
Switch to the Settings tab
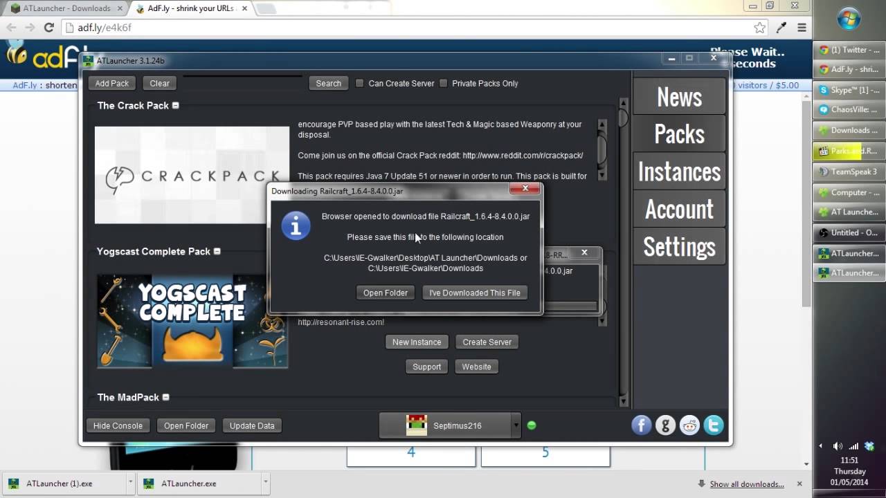[x=679, y=246]
